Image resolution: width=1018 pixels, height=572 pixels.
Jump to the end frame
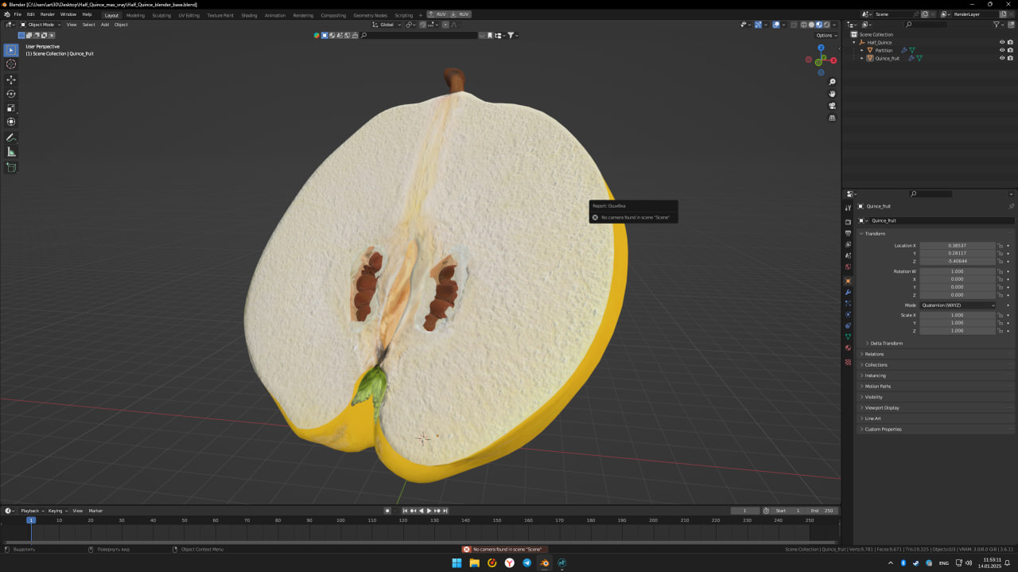(x=445, y=511)
